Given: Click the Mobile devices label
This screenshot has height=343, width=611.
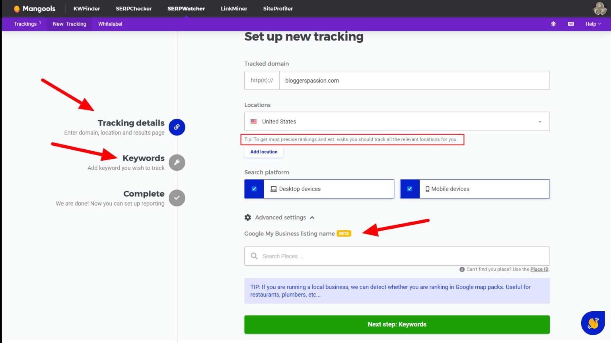Looking at the screenshot, I should click(x=450, y=189).
